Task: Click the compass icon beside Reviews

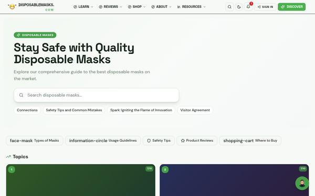Action: [x=101, y=7]
